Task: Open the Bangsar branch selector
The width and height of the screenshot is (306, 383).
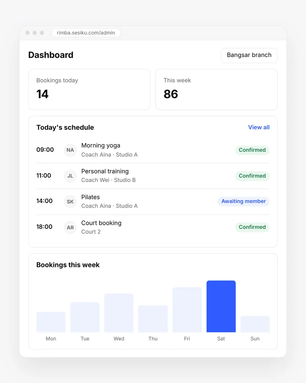Action: click(x=249, y=55)
